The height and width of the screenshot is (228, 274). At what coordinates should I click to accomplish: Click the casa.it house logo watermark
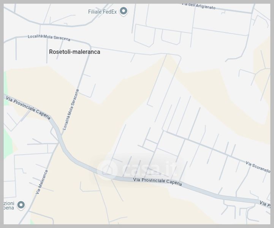[107, 169]
